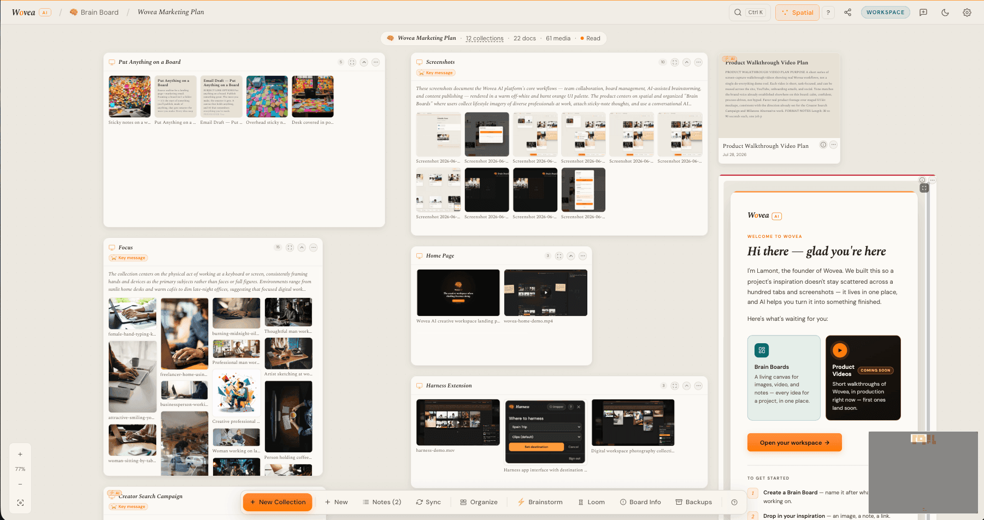Open more options for Focus collection
This screenshot has width=984, height=520.
[x=314, y=247]
